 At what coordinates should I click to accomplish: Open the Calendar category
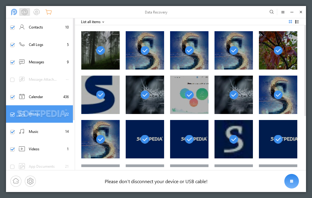tap(39, 97)
